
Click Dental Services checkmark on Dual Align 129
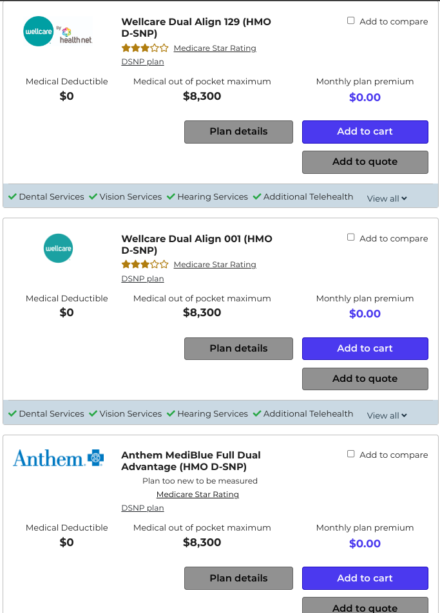click(12, 196)
